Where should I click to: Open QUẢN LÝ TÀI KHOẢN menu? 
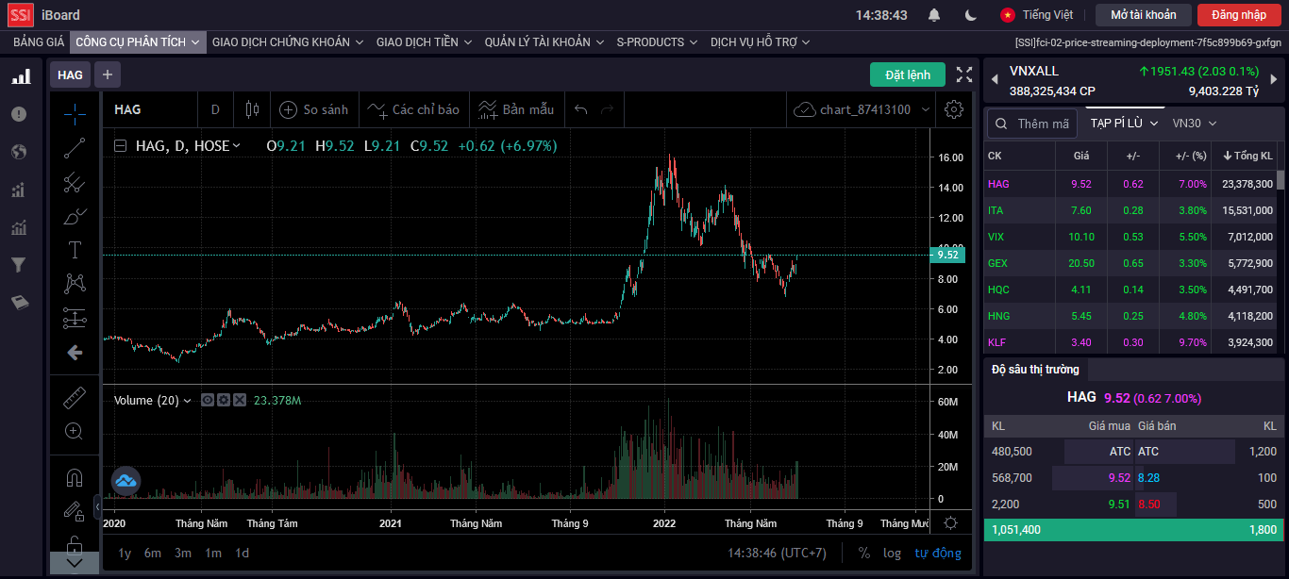point(544,42)
